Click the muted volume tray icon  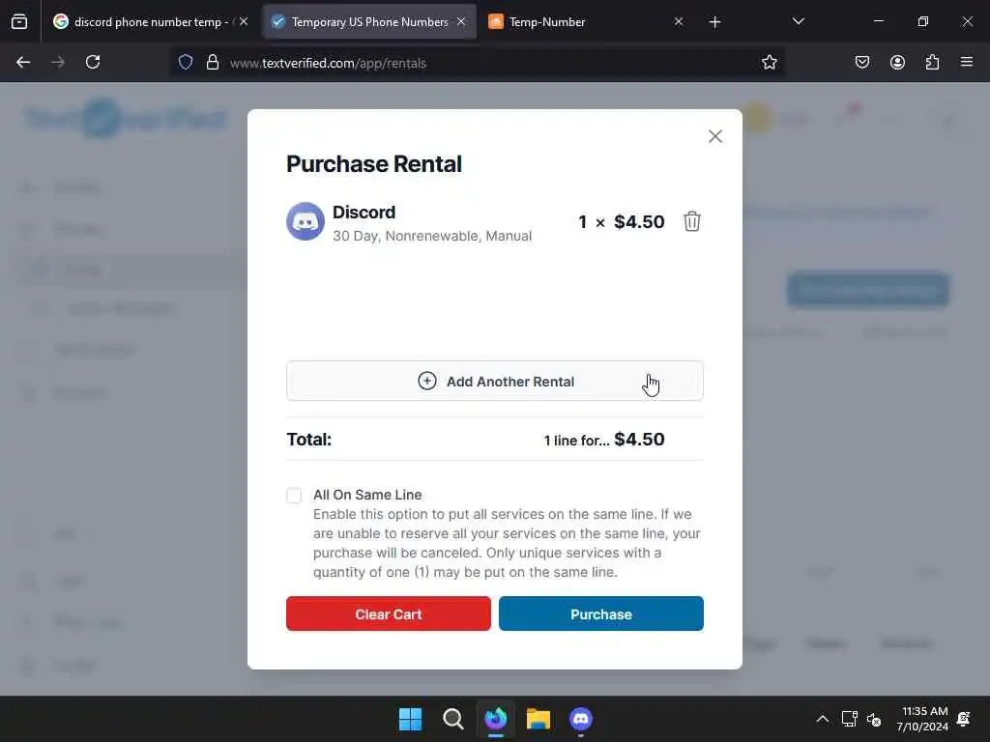tap(874, 719)
